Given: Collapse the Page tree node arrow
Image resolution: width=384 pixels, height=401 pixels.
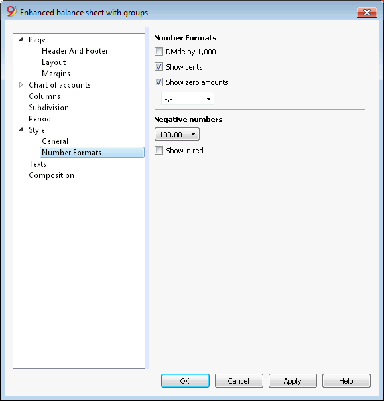Looking at the screenshot, I should [21, 40].
